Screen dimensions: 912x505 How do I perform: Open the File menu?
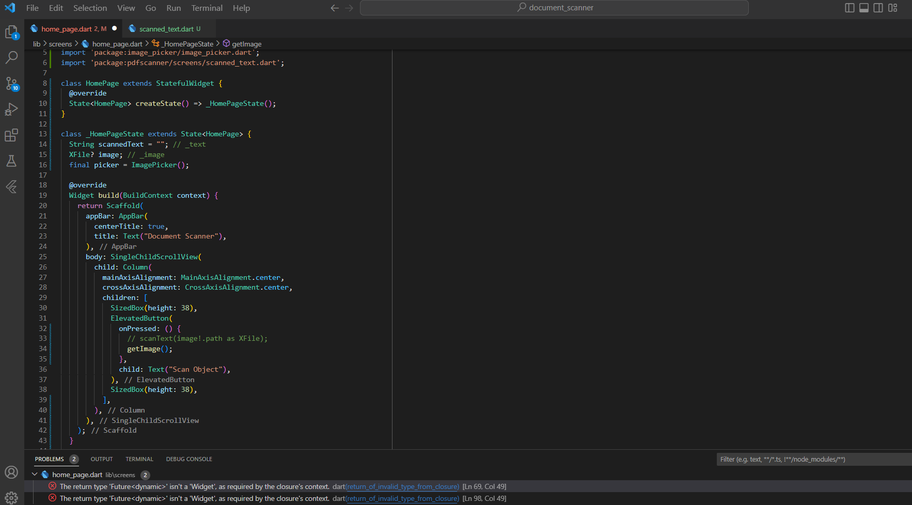click(x=33, y=8)
